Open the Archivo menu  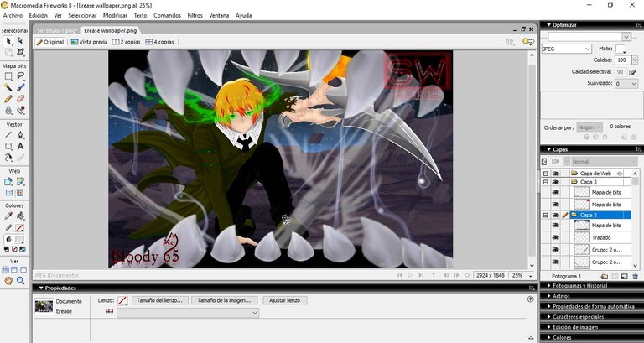pyautogui.click(x=13, y=15)
